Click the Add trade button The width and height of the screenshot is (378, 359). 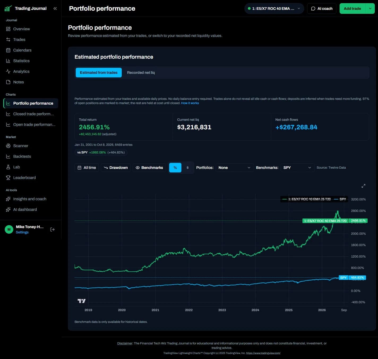click(352, 8)
